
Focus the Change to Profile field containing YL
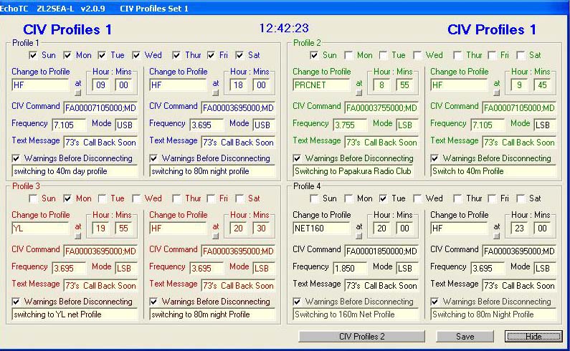(41, 229)
